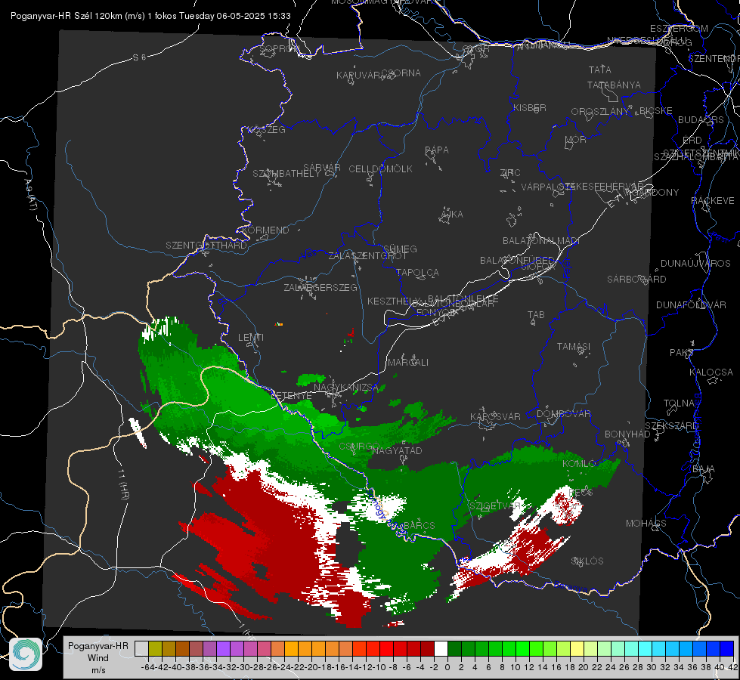Click the swirl weather service logo
740x680 pixels.
[26, 654]
